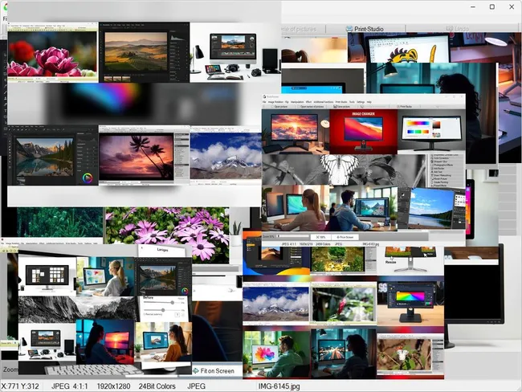Image resolution: width=522 pixels, height=392 pixels.
Task: Click the white desk with iMac and cameras
Action: point(235,53)
